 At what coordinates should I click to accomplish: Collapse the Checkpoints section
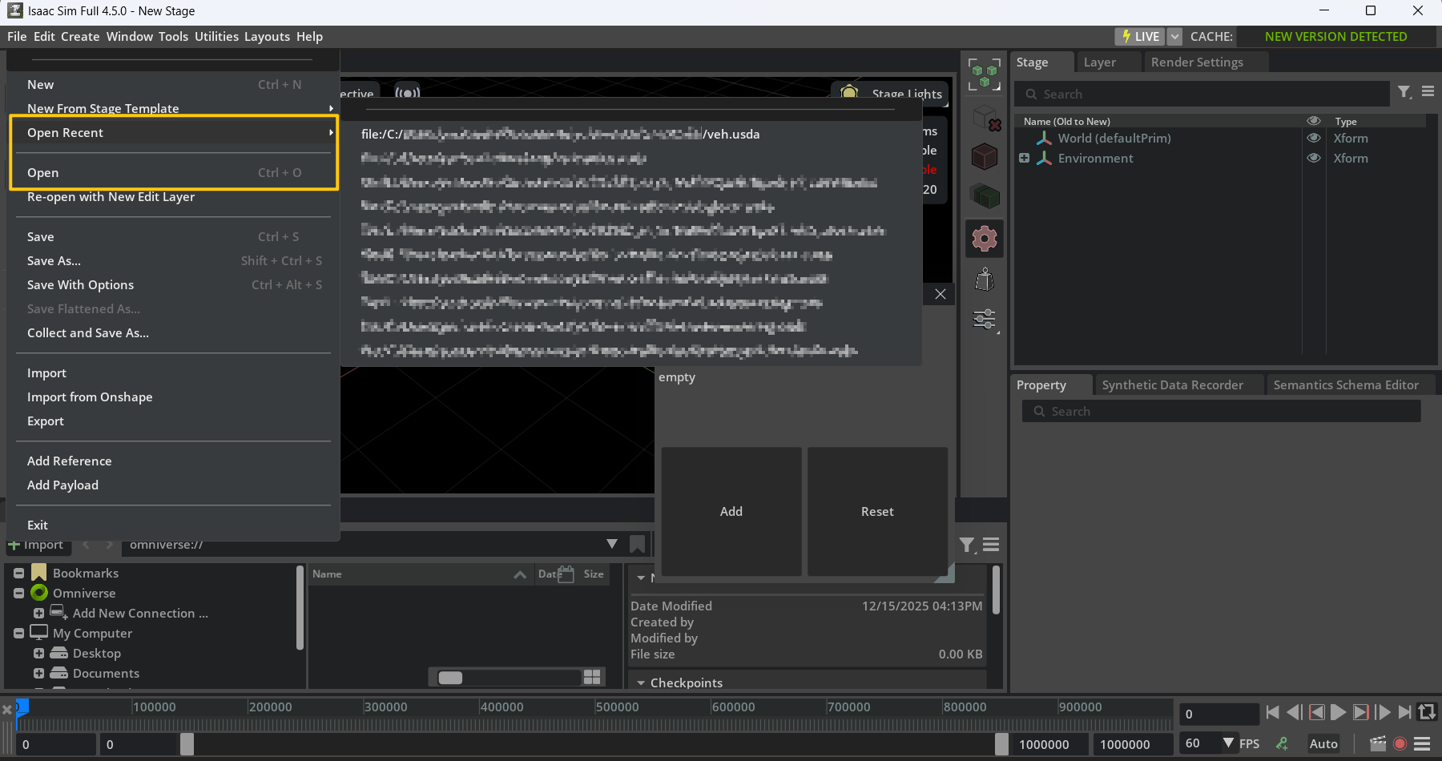point(641,683)
